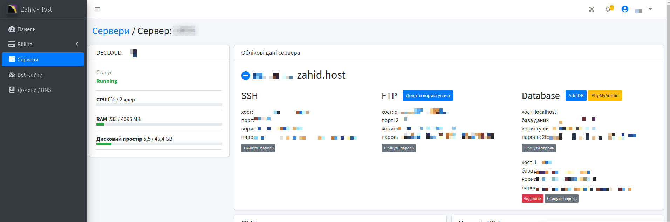Click the Zahid-Host logo icon

click(12, 9)
